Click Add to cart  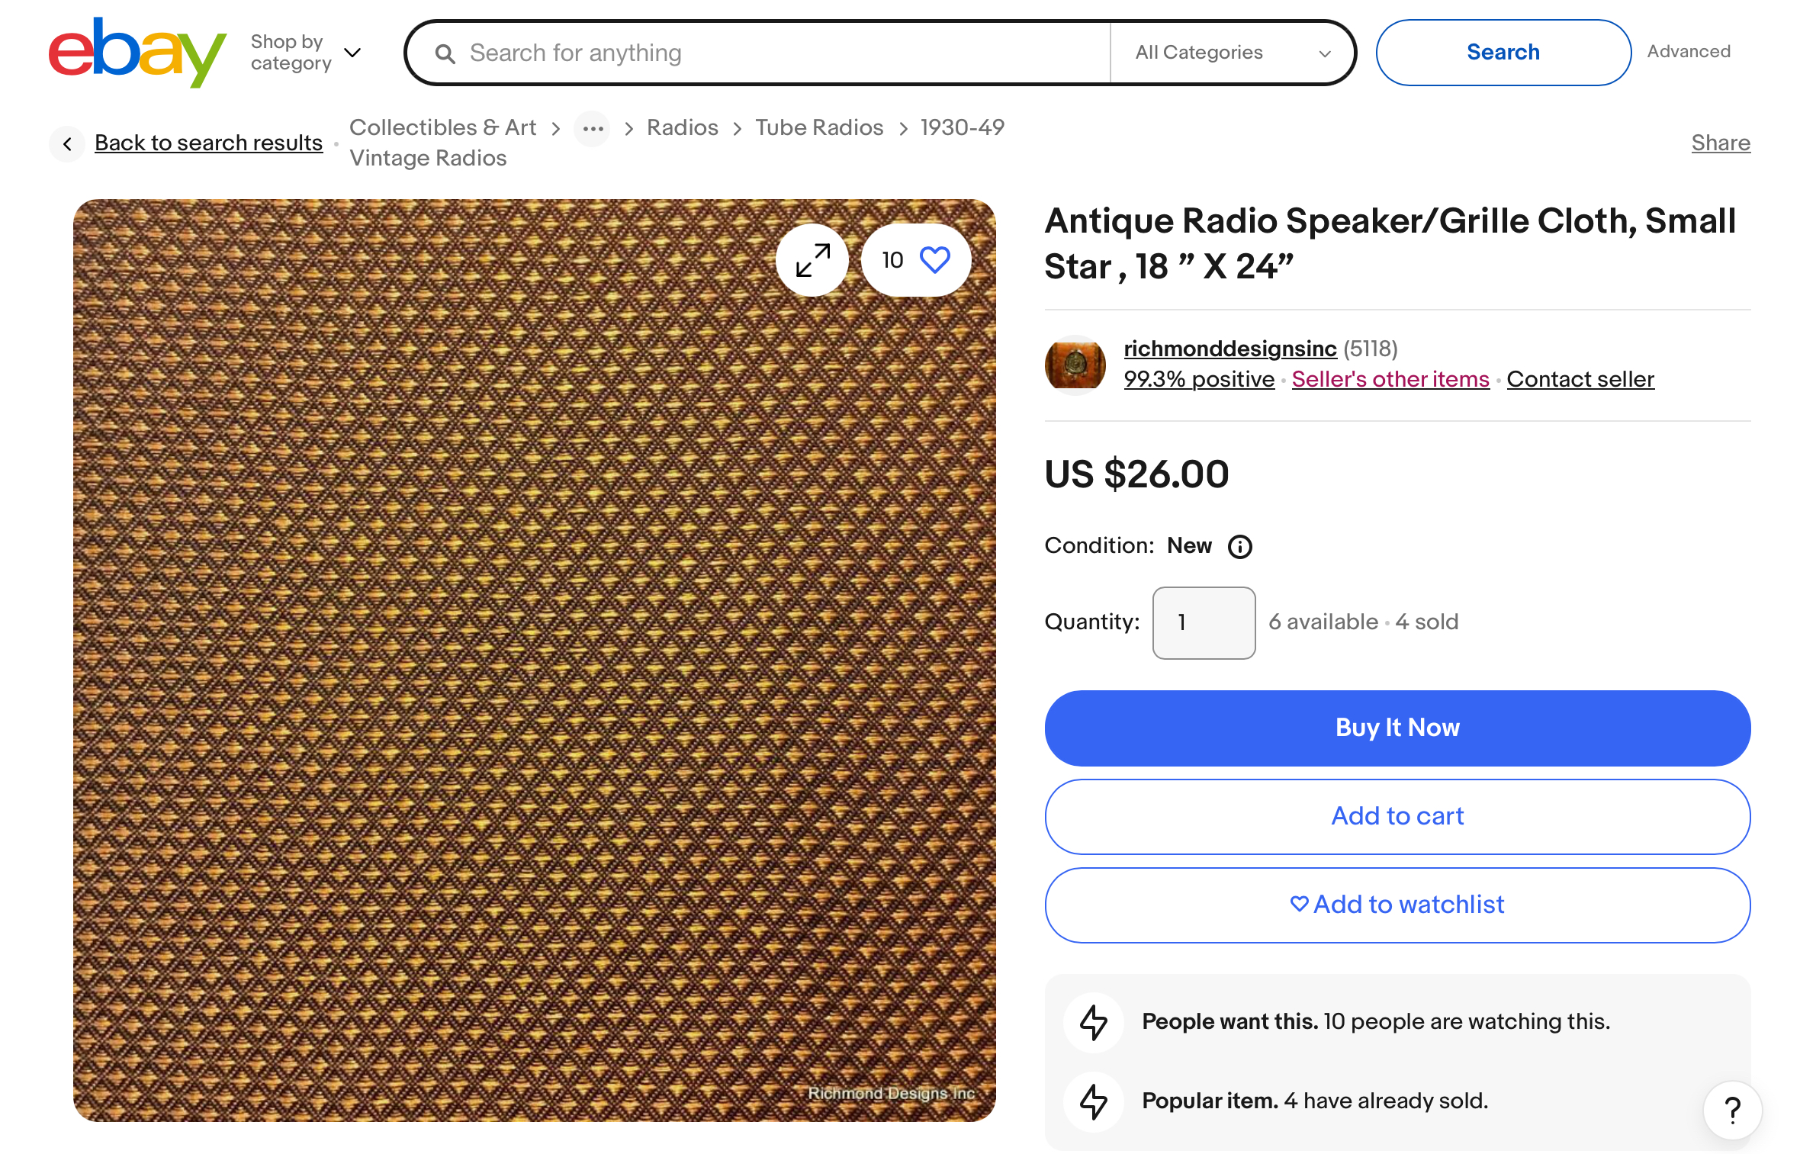1397,816
